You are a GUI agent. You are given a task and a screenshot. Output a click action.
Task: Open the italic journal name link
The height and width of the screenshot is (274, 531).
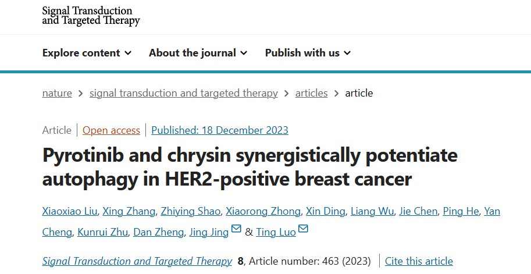(x=137, y=261)
